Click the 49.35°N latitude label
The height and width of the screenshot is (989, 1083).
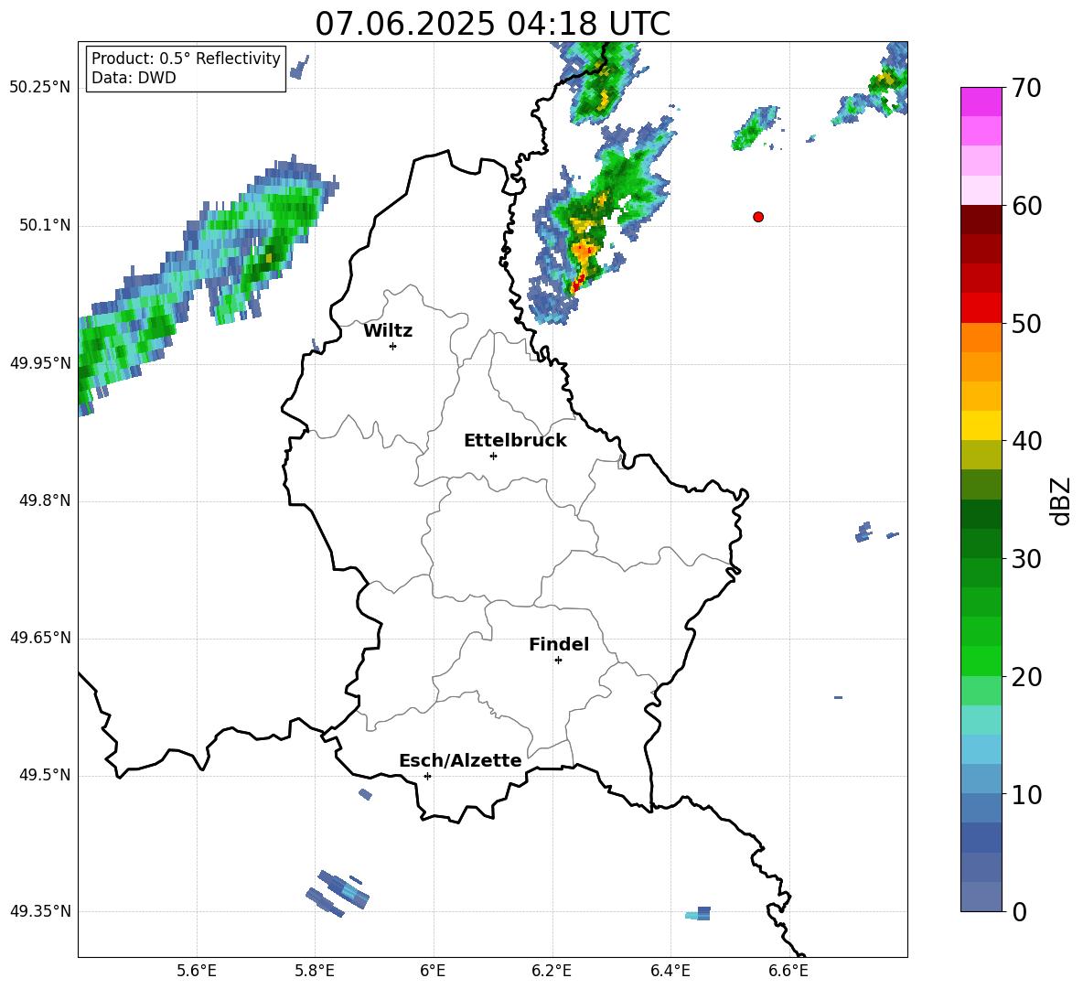coord(40,911)
